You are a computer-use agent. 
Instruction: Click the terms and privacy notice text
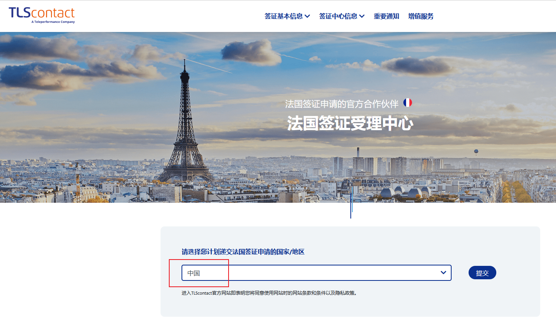pyautogui.click(x=269, y=293)
